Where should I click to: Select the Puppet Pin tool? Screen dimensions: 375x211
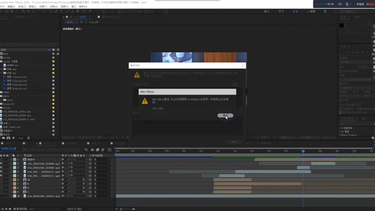click(x=90, y=11)
